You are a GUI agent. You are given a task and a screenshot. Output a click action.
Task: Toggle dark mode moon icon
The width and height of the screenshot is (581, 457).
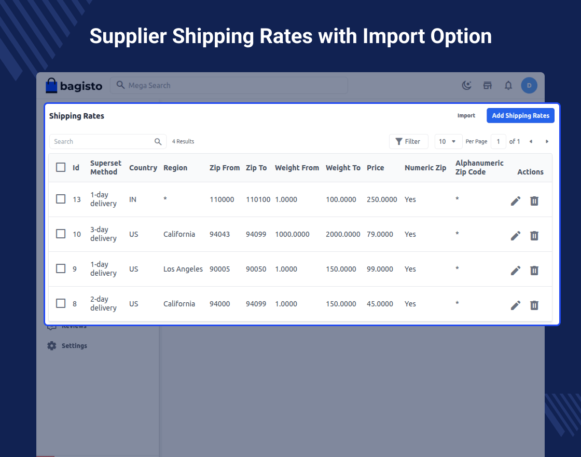[x=466, y=86]
